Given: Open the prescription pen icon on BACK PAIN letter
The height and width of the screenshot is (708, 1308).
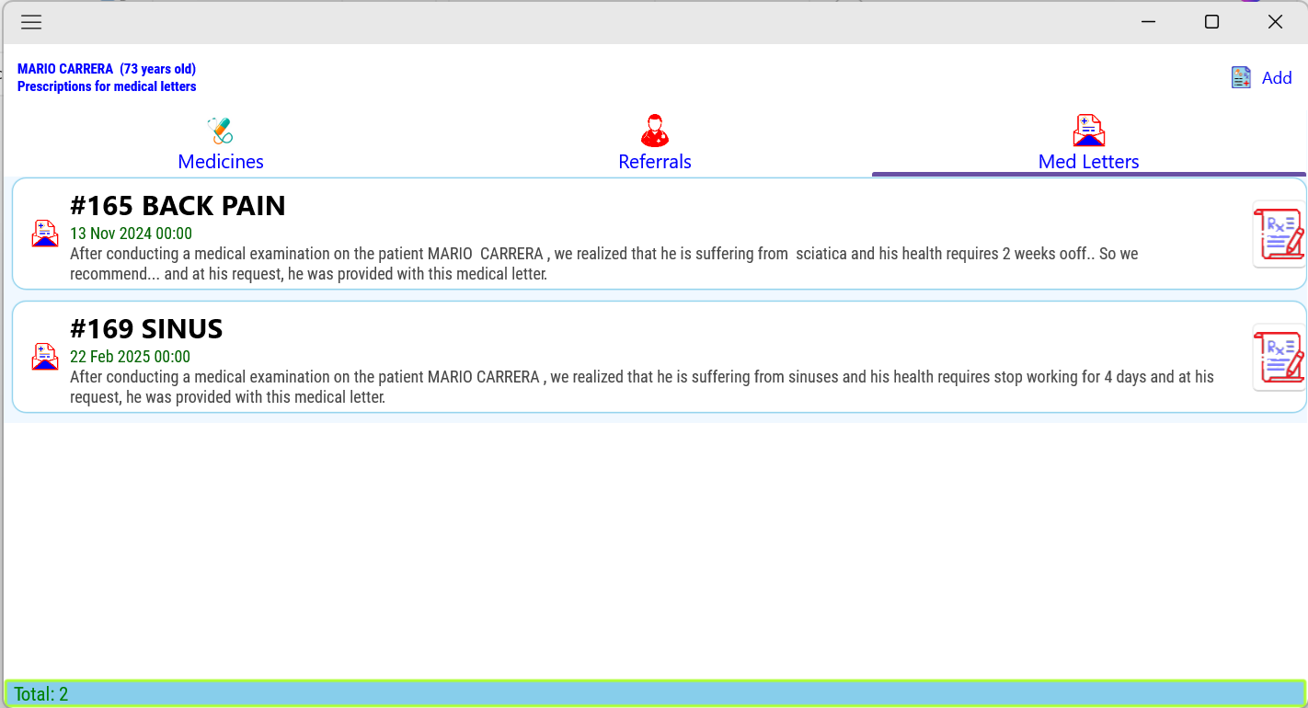Looking at the screenshot, I should pyautogui.click(x=1279, y=234).
